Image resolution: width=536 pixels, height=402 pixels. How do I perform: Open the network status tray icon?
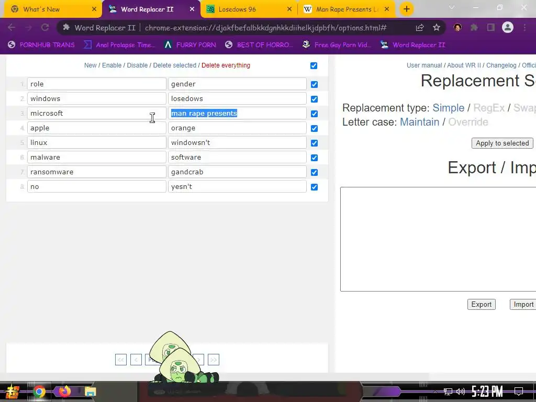pyautogui.click(x=448, y=392)
